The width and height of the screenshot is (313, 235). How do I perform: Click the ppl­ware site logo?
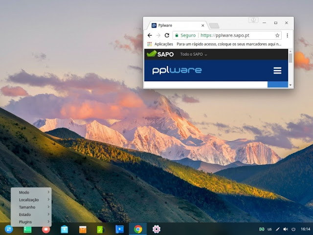coord(177,70)
